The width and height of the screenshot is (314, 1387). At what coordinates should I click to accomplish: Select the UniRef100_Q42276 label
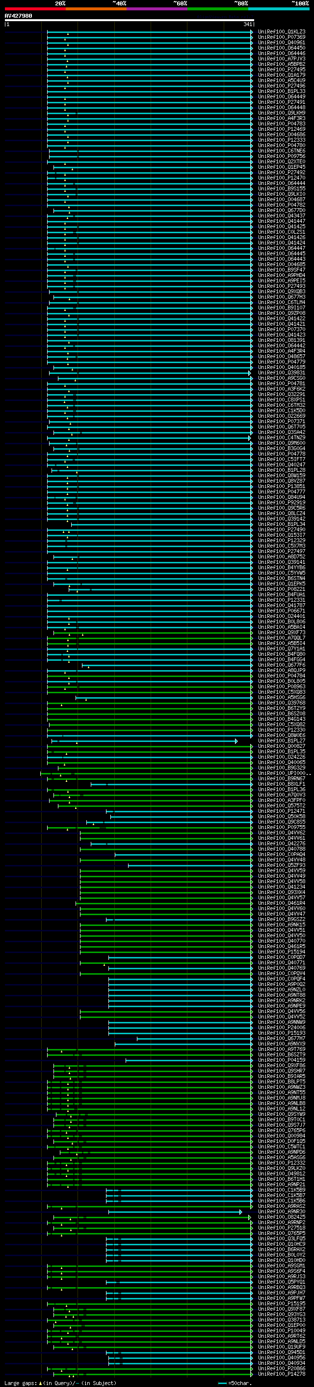click(x=282, y=844)
